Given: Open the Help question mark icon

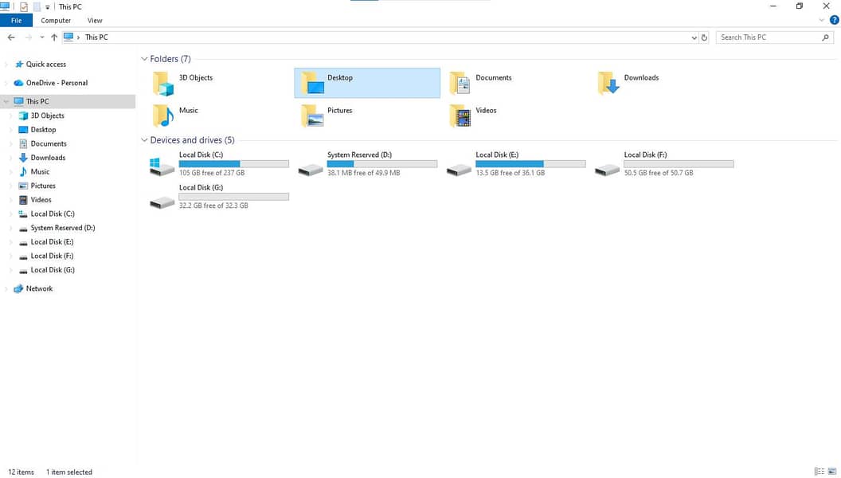Looking at the screenshot, I should [x=834, y=21].
